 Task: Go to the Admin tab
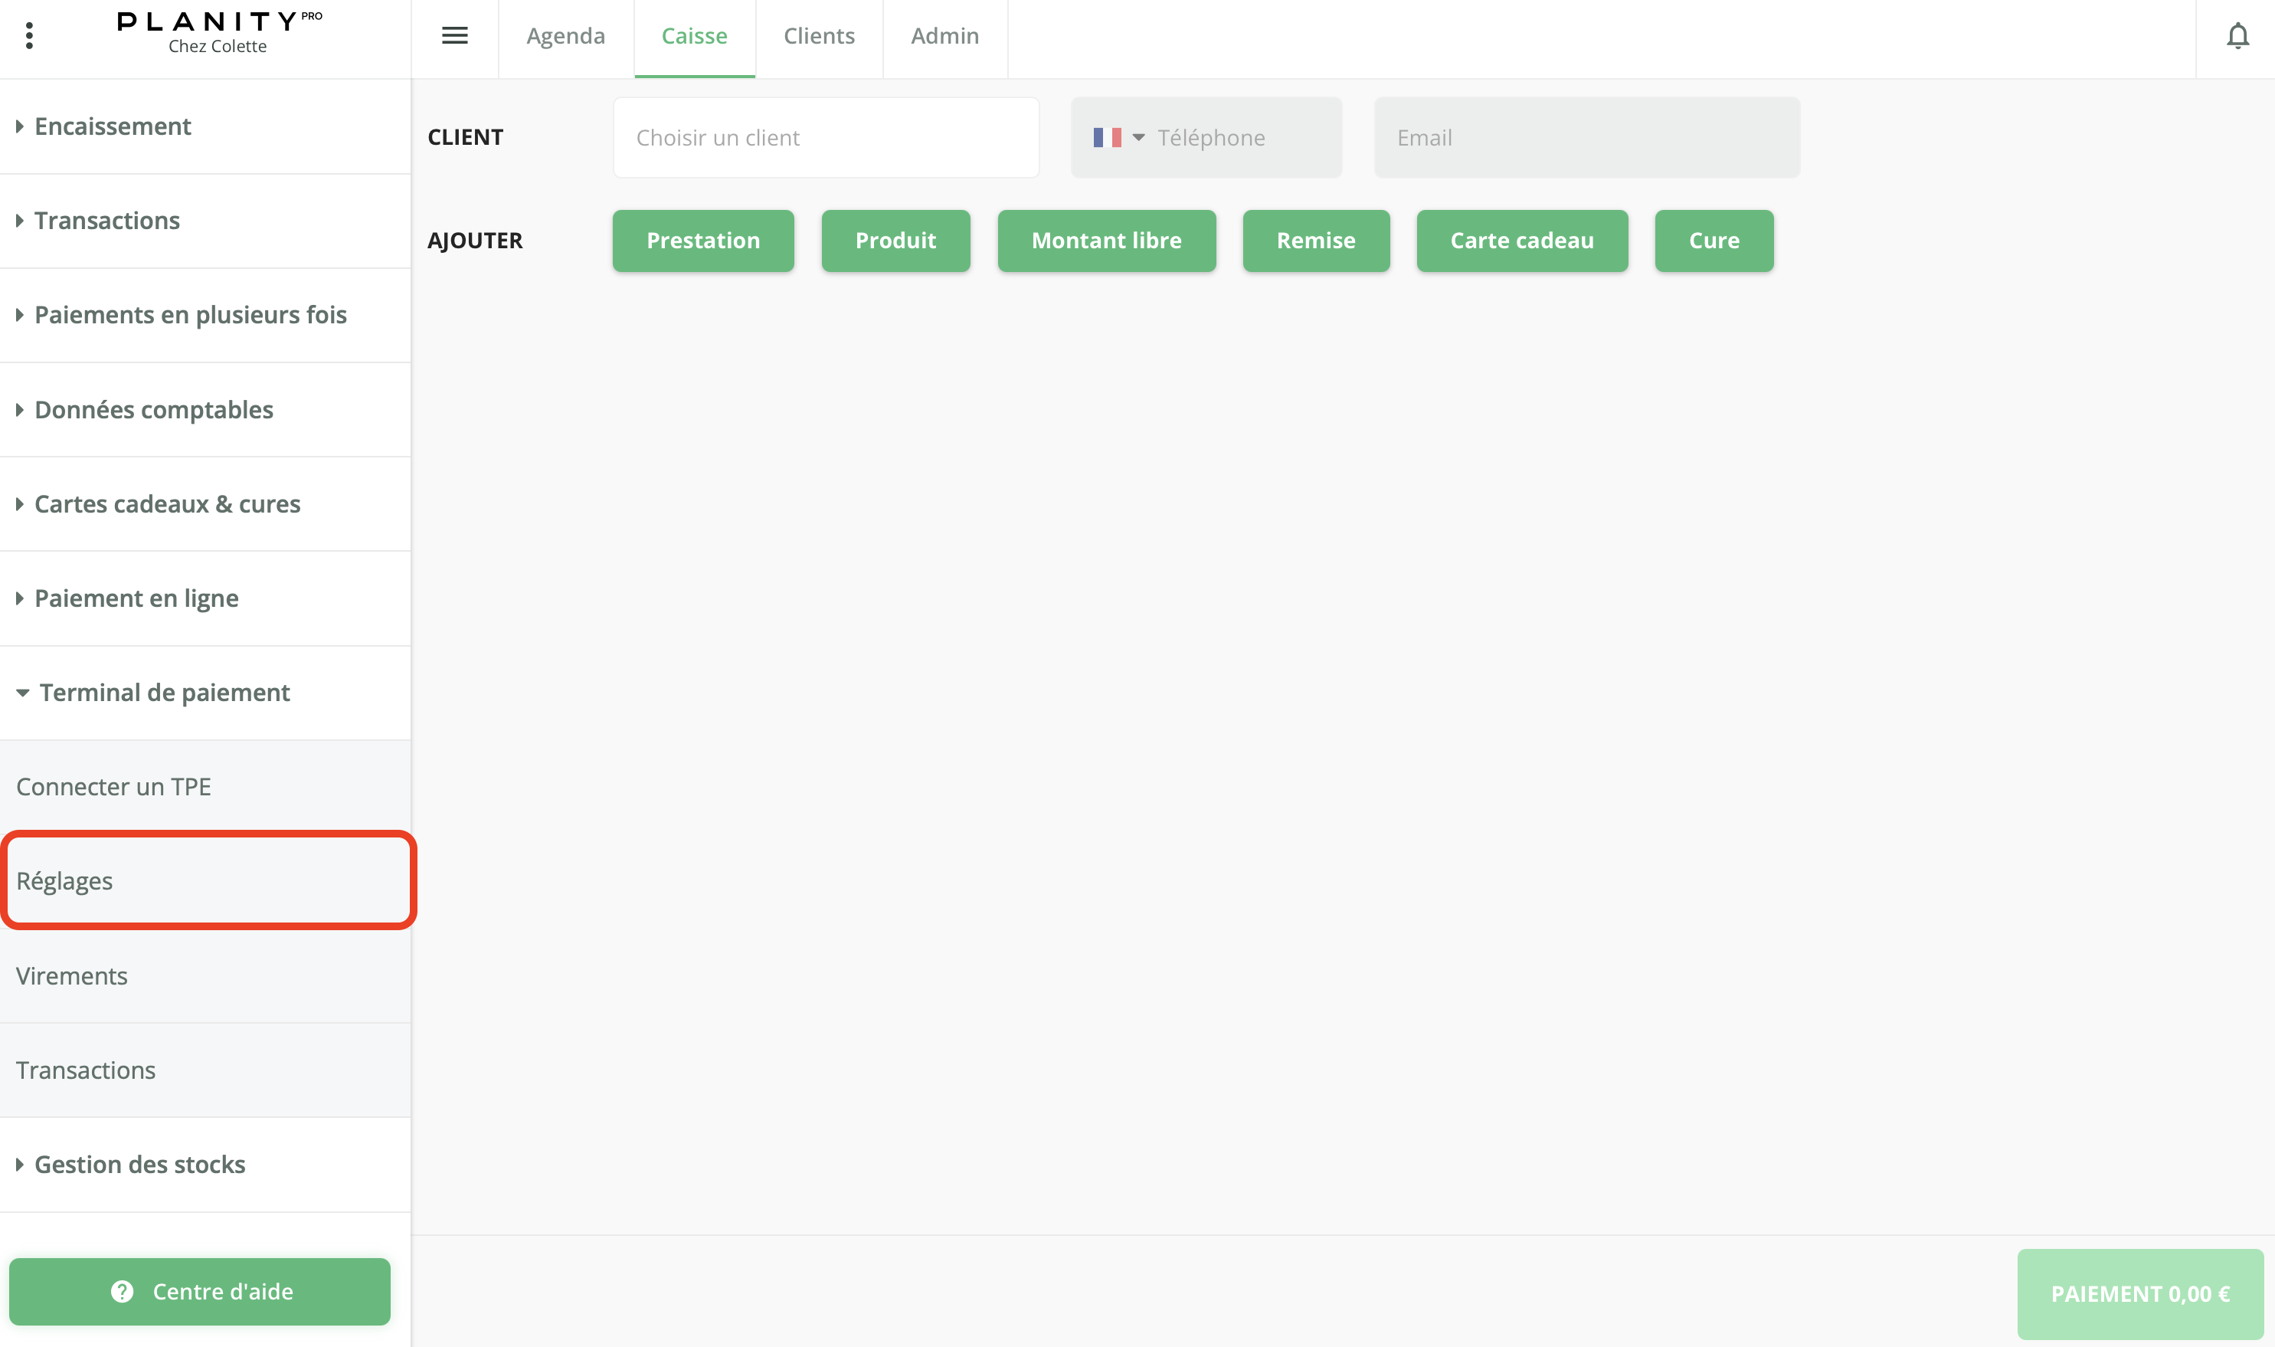click(944, 36)
